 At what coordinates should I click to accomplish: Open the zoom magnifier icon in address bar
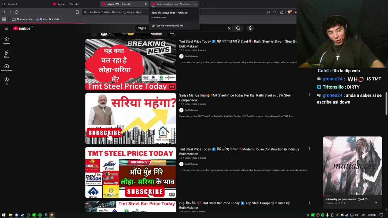[275, 12]
